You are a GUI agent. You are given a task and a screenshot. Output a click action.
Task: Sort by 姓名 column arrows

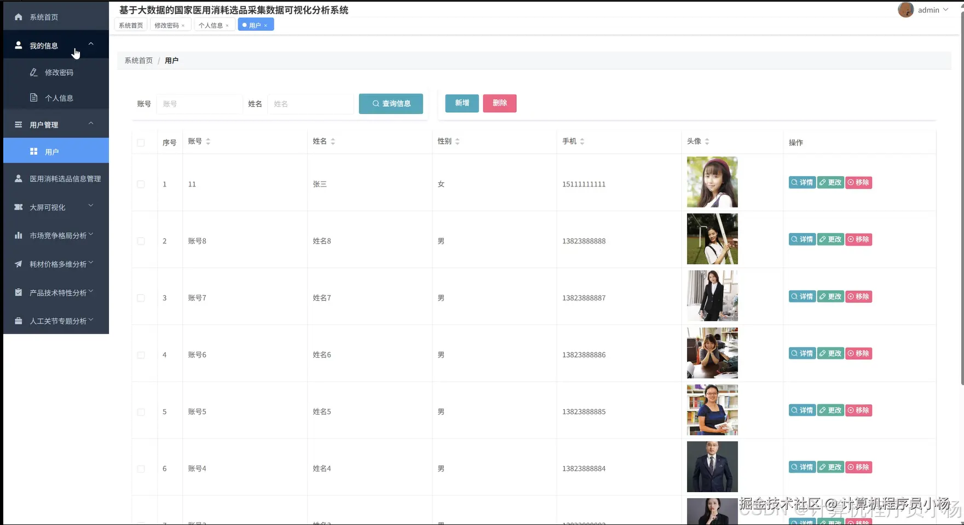(333, 142)
